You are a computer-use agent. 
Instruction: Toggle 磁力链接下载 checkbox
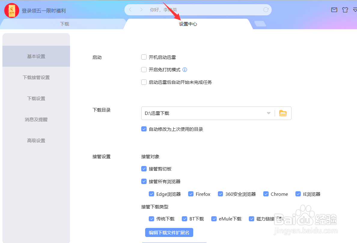pyautogui.click(x=251, y=219)
